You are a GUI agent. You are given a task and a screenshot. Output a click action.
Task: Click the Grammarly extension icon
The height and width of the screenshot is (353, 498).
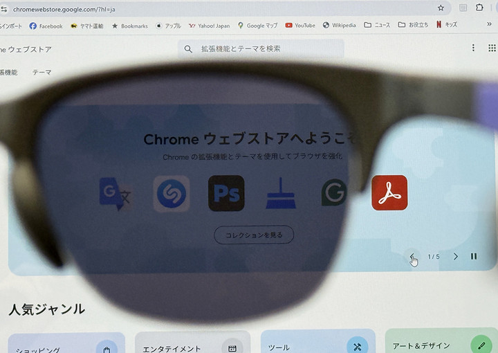335,194
